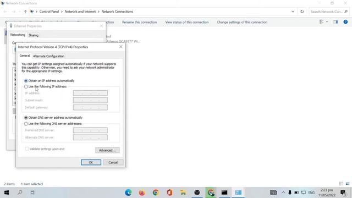Viewport: 352px width, 198px height.
Task: Open File Explorer from taskbar
Action: tap(183, 193)
